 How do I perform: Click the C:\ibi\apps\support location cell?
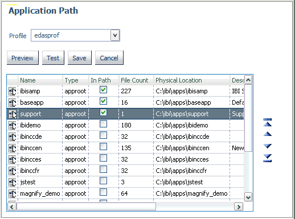191,114
